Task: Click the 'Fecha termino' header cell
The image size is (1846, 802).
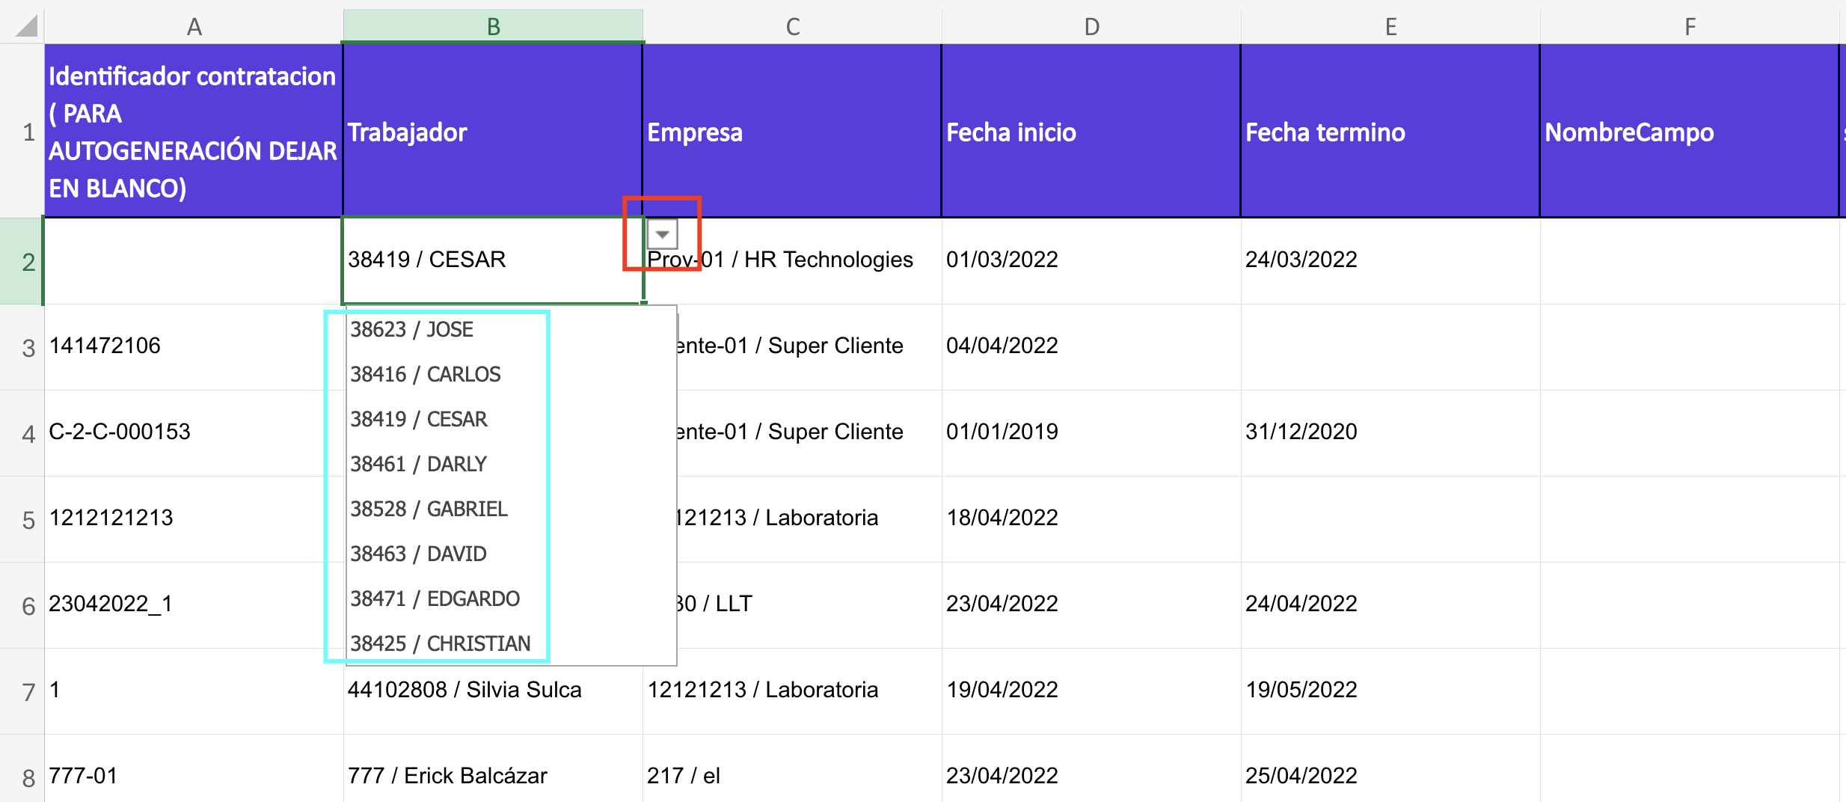Action: tap(1390, 132)
